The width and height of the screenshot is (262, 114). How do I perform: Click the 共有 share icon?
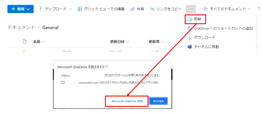(133, 9)
